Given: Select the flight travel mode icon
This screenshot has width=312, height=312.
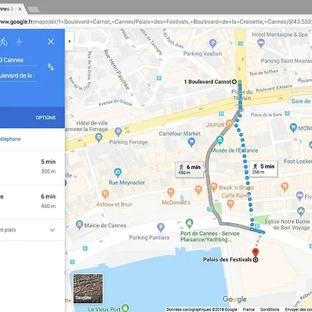Looking at the screenshot, I should pos(19,42).
